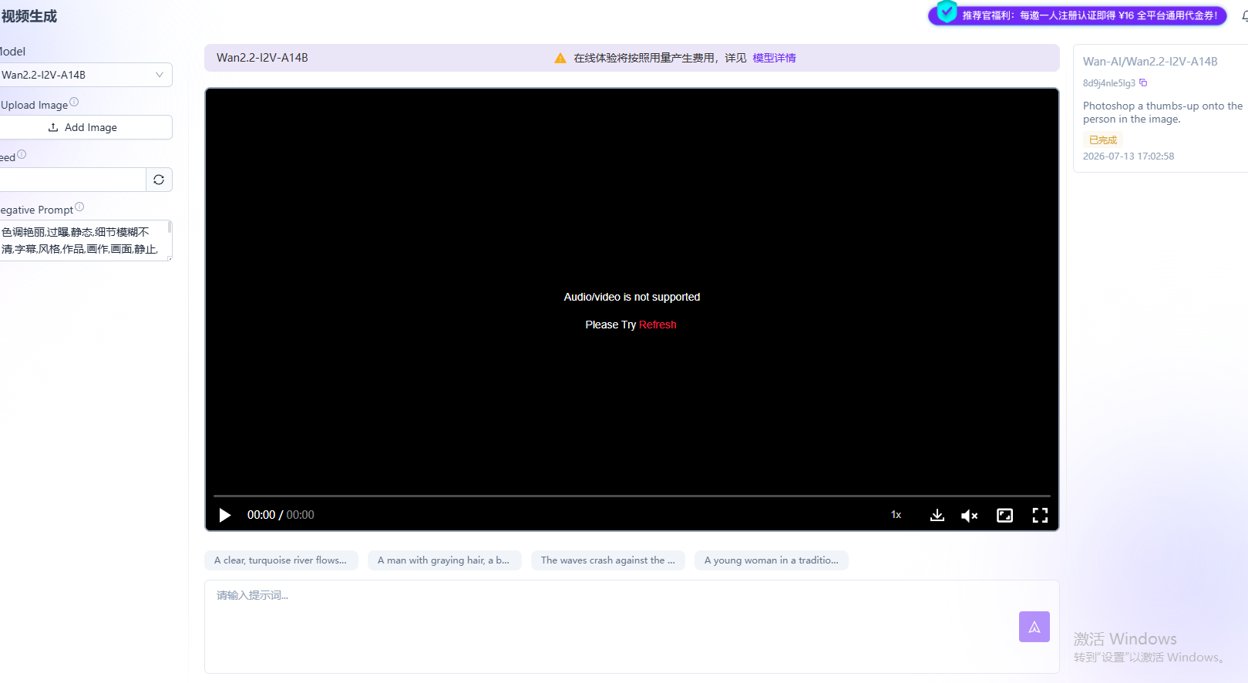This screenshot has width=1248, height=683.
Task: Open fullscreen video mode
Action: click(1040, 515)
